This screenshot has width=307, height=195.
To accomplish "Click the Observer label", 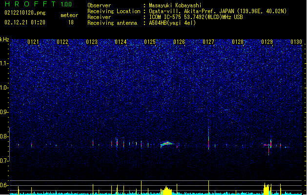I will 99,5.
